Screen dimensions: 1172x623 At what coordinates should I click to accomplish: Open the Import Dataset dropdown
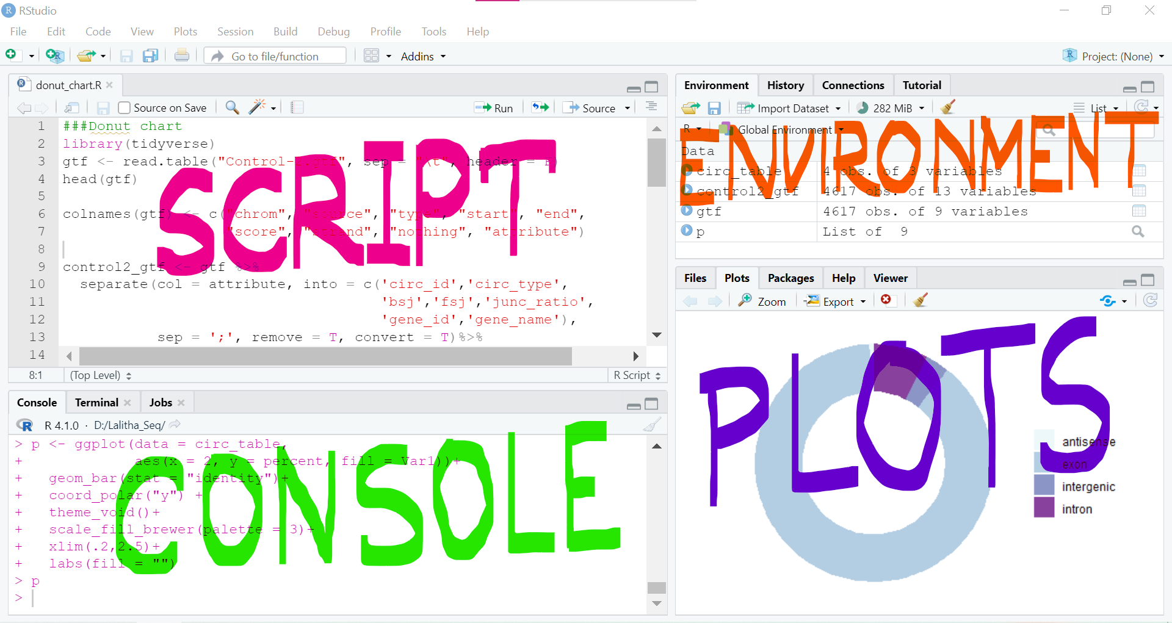click(x=789, y=108)
